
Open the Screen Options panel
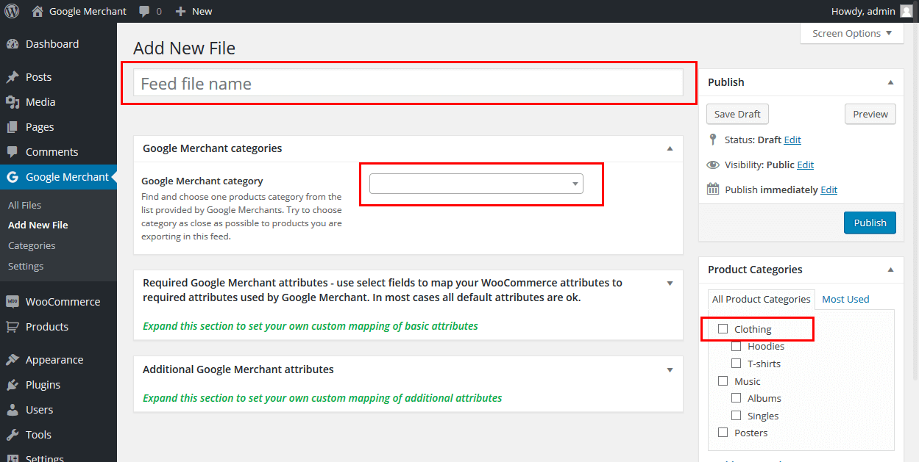[x=852, y=33]
